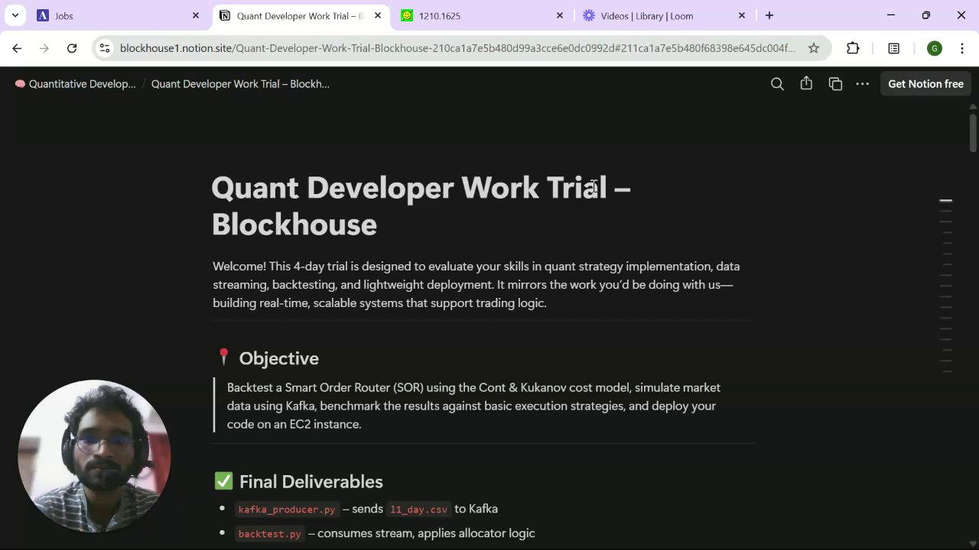Click the page vertical scrollbar thumb
The height and width of the screenshot is (550, 979).
pos(973,132)
